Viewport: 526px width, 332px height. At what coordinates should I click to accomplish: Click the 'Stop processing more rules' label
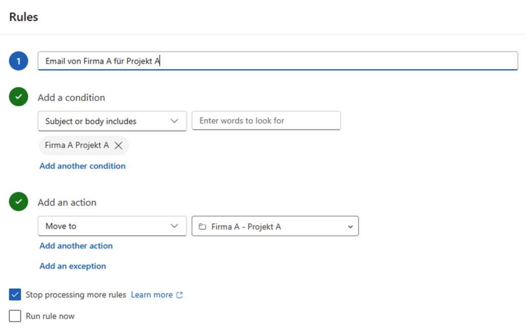[x=76, y=295]
